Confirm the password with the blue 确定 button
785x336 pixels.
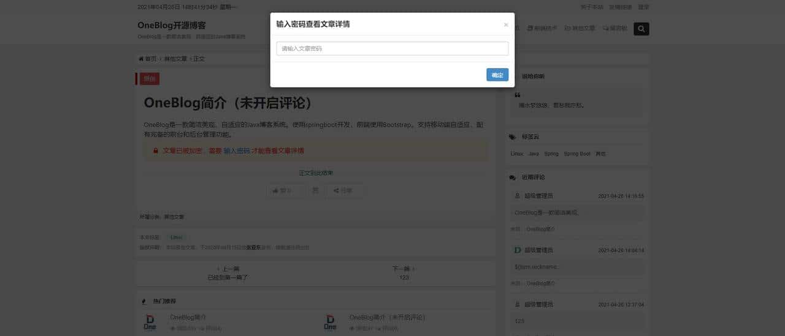tap(497, 75)
